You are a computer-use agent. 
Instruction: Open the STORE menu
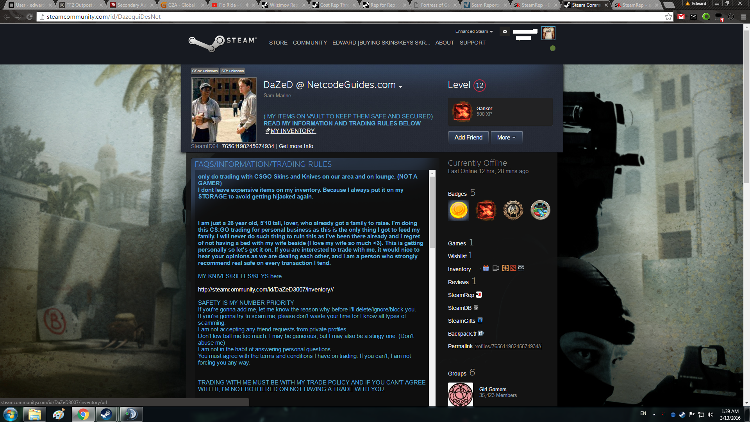click(x=278, y=43)
